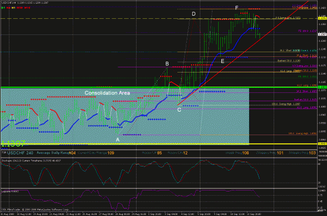Click the green price tag on the price axis

[322, 87]
